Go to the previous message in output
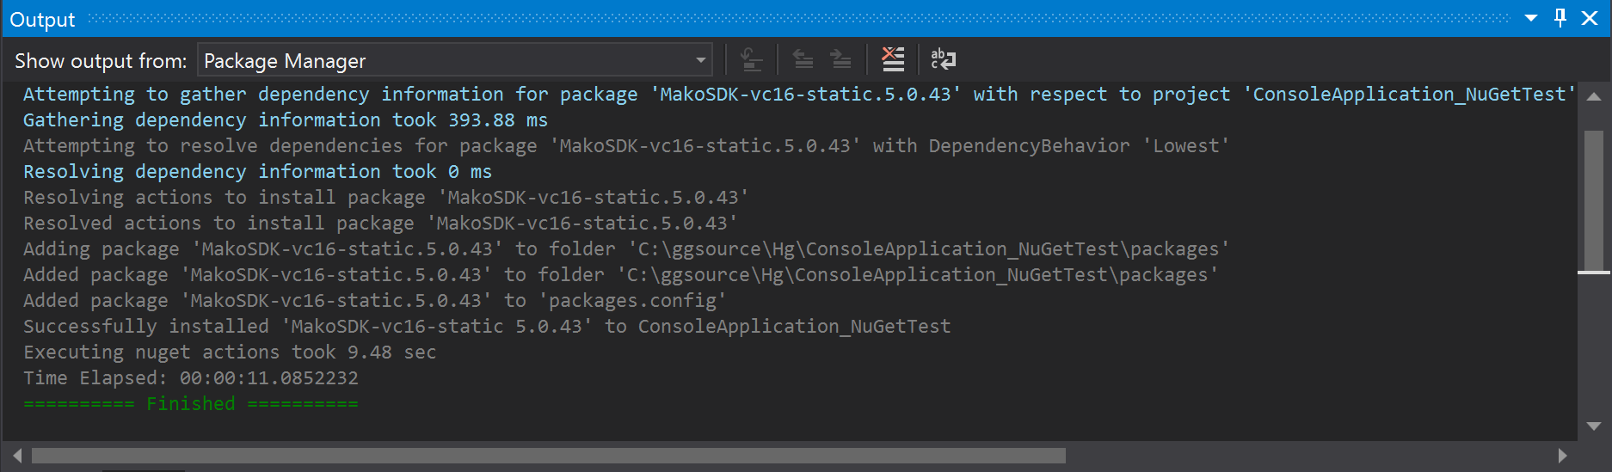 pos(803,59)
